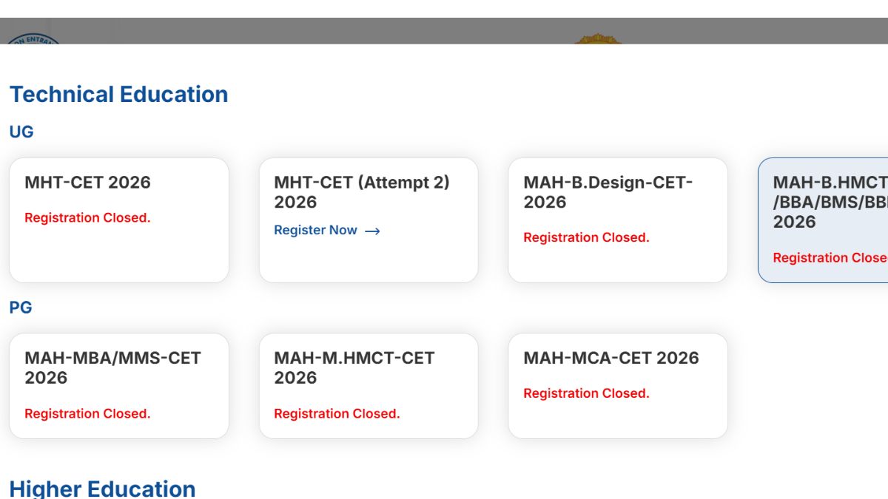Select the PG section label
Image resolution: width=888 pixels, height=499 pixels.
tap(21, 308)
